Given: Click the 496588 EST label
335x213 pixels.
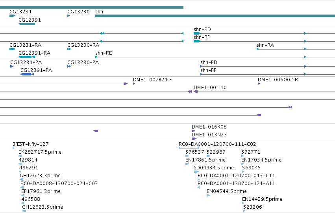Looking at the screenshot, I should pos(31,199).
